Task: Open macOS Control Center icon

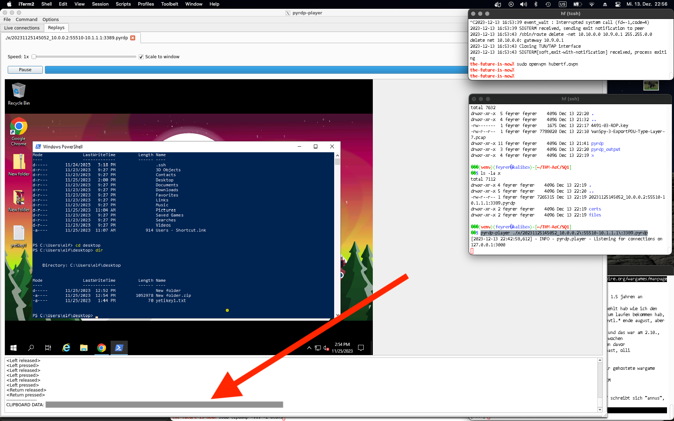Action: pyautogui.click(x=617, y=4)
